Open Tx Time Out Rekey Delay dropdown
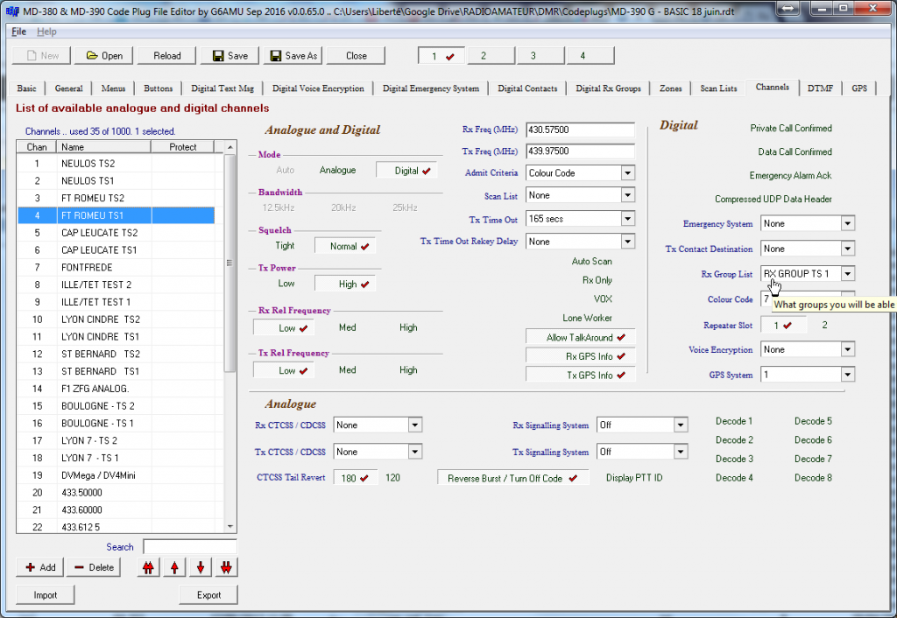 [x=627, y=242]
